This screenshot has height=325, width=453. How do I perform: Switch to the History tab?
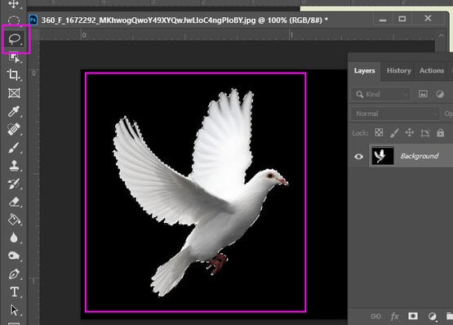point(398,70)
